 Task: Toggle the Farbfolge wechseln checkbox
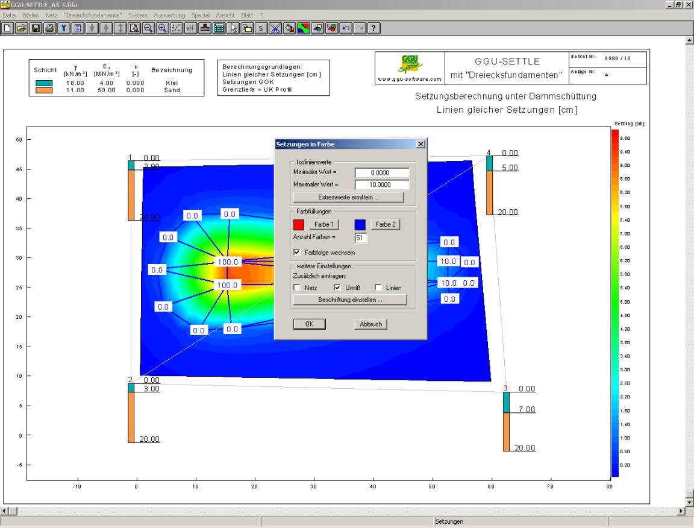[297, 252]
